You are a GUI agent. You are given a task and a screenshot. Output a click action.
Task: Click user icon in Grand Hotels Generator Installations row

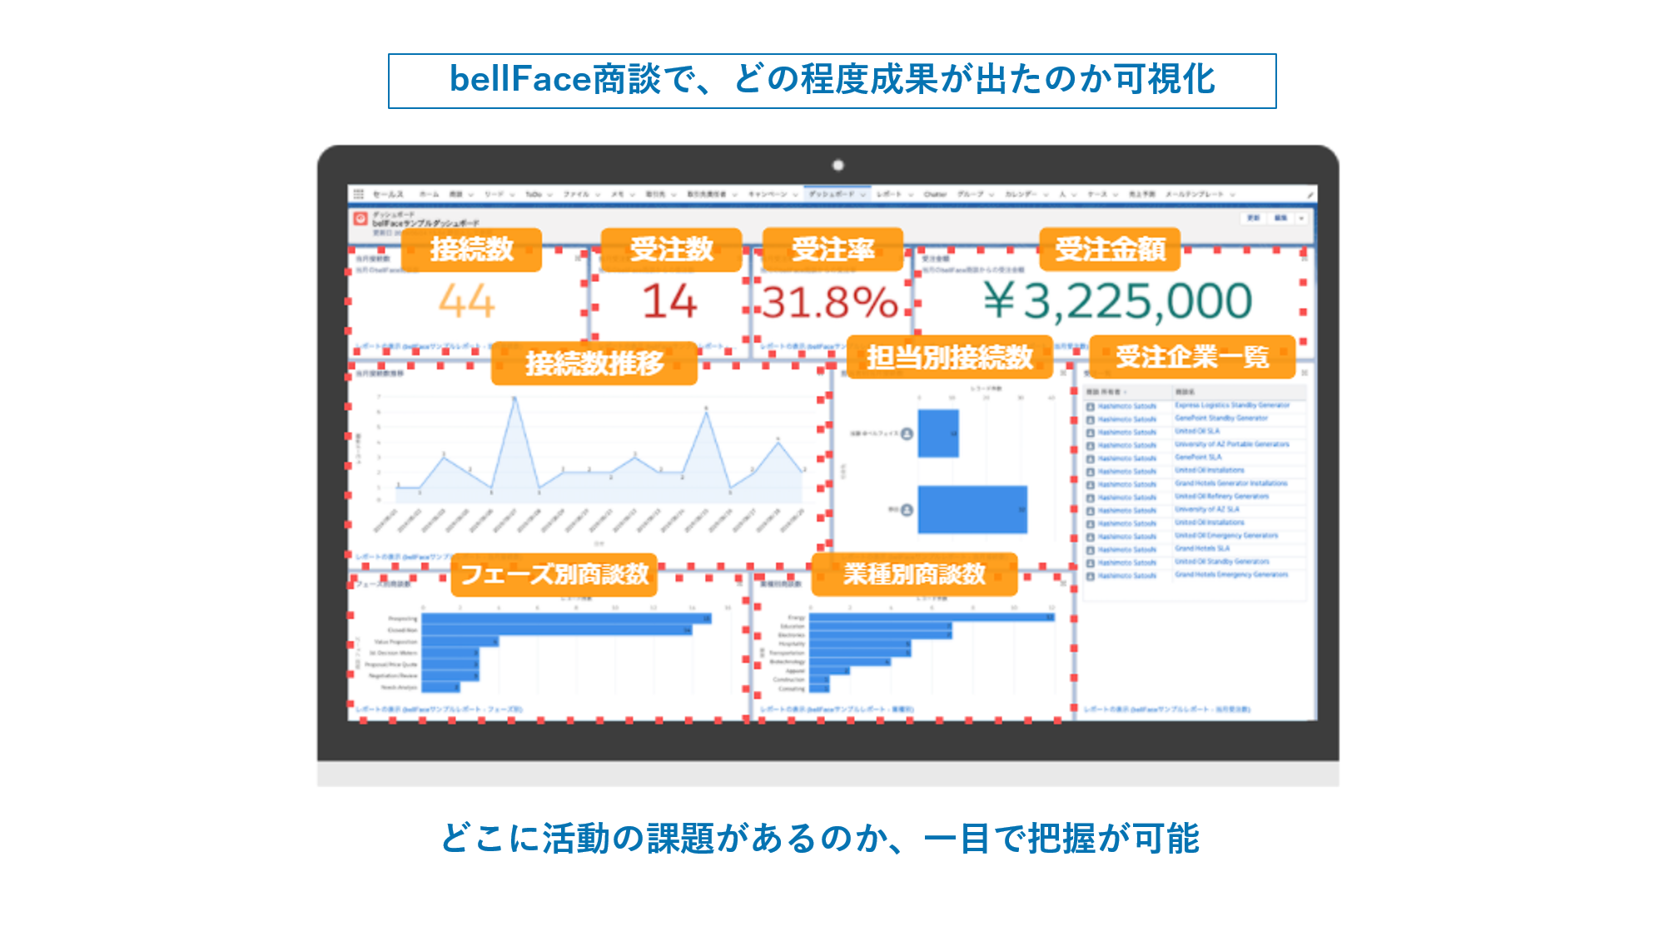(1091, 484)
